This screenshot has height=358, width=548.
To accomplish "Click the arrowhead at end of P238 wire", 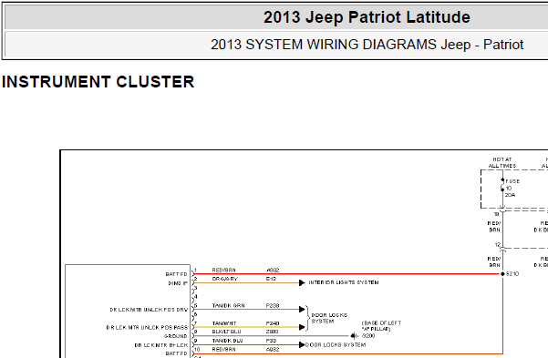I will 302,310.
